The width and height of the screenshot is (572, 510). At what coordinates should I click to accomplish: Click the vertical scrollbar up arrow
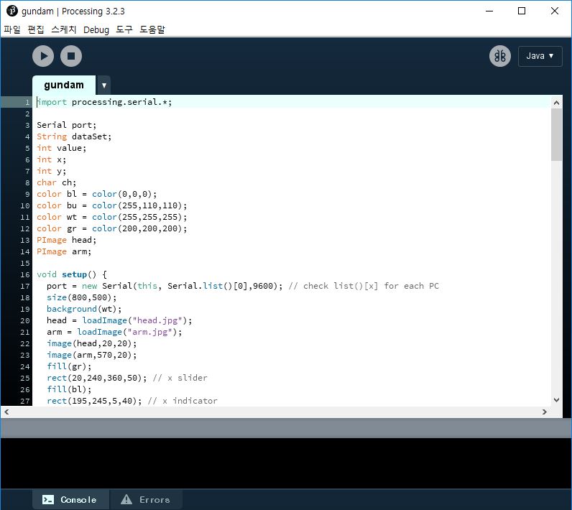[x=556, y=103]
